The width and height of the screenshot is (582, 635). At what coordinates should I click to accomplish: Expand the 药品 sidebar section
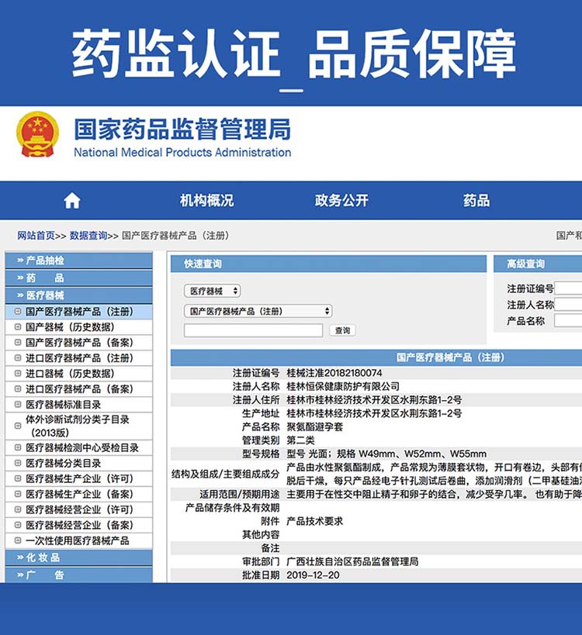tap(79, 278)
